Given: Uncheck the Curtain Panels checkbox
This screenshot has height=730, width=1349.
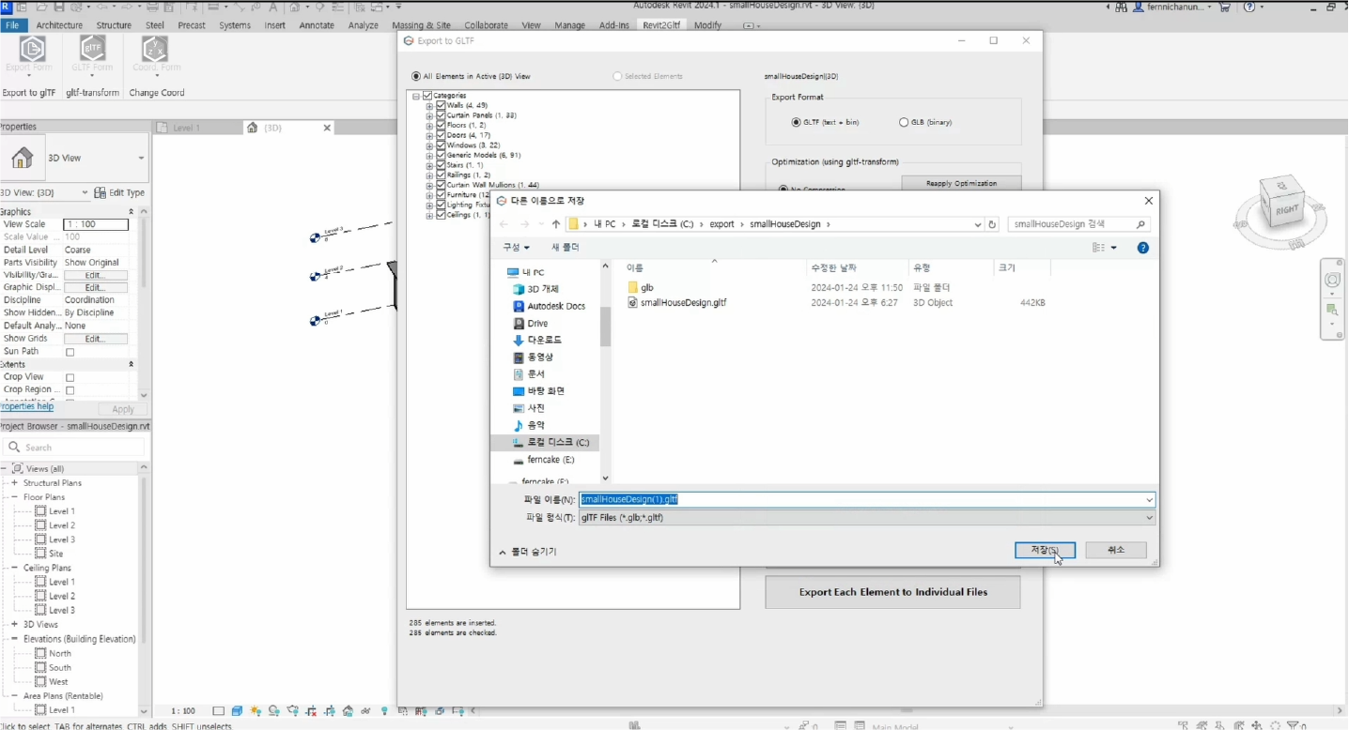Looking at the screenshot, I should pyautogui.click(x=441, y=115).
